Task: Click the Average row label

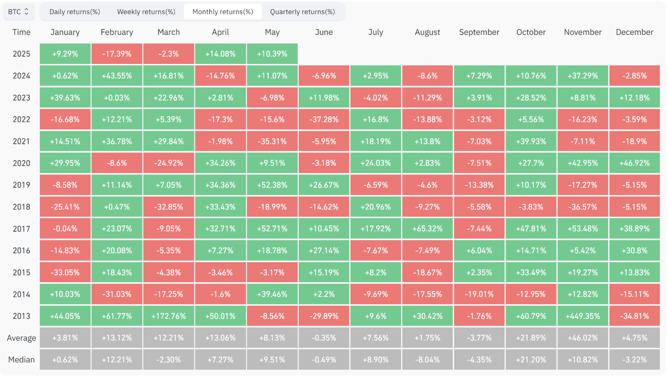Action: (21, 338)
